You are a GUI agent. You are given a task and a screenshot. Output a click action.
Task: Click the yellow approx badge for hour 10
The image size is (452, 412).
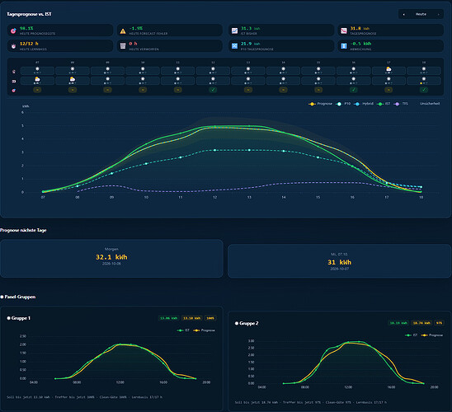[x=143, y=90]
